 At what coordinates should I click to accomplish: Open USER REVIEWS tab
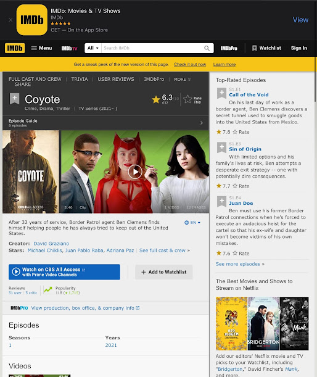coord(116,79)
